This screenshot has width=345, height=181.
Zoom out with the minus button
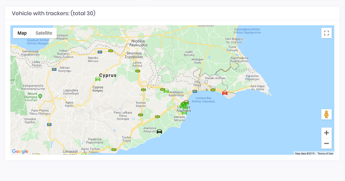[327, 144]
